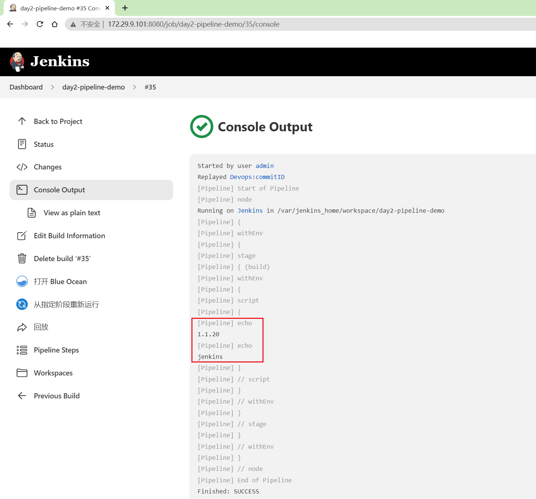Click '[Pipeline] { (build)' line
This screenshot has height=499, width=536.
(x=234, y=267)
